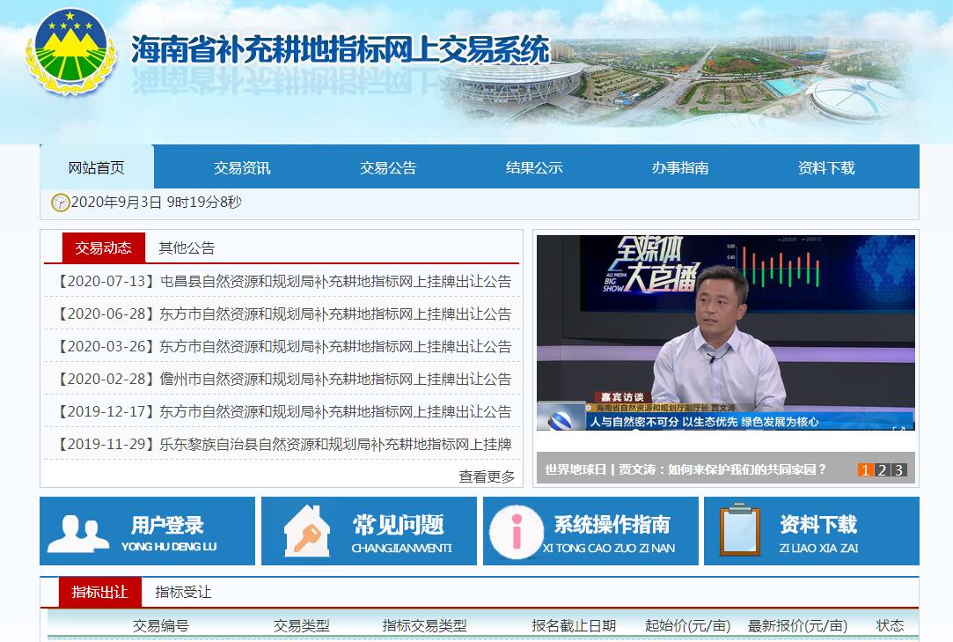This screenshot has width=953, height=642.
Task: Click 查看更多 to view more announcements
Action: [x=487, y=476]
